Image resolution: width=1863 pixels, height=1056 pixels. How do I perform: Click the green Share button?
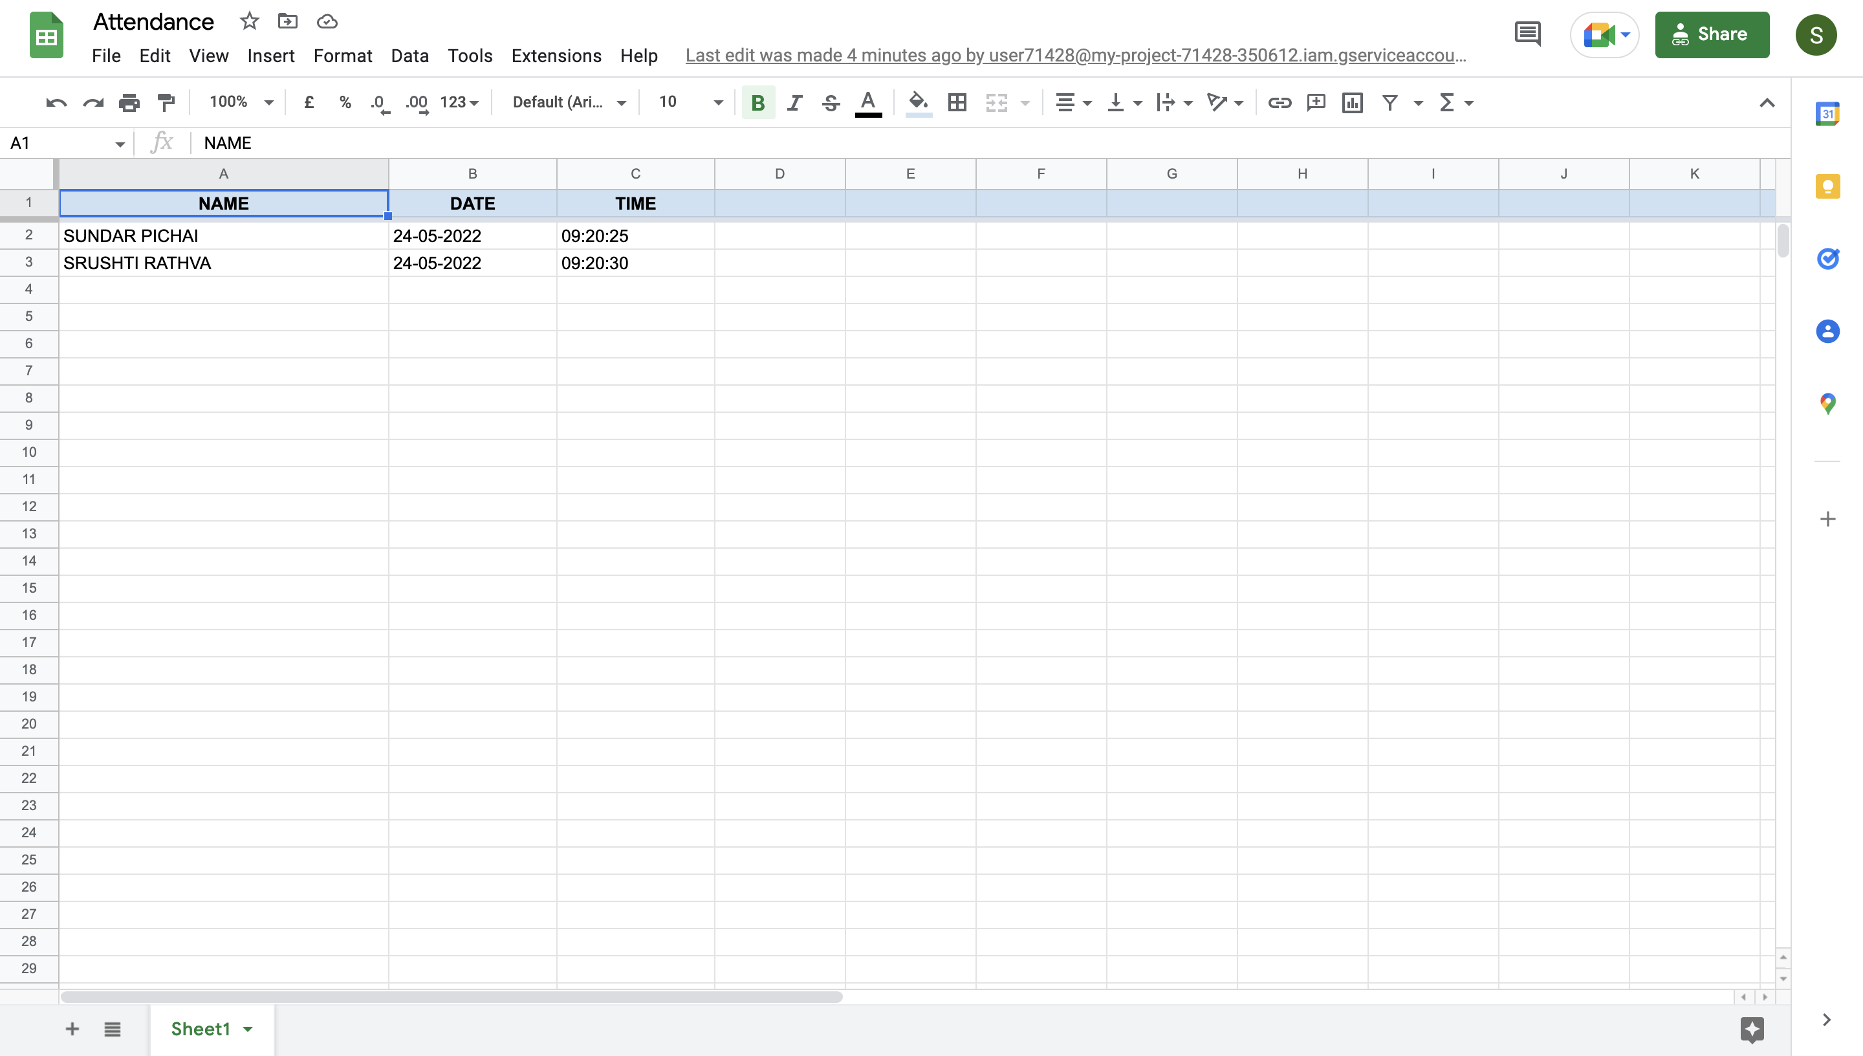point(1712,34)
